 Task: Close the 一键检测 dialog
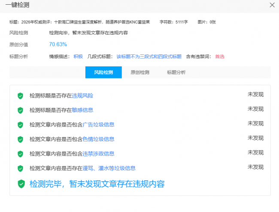pos(272,5)
